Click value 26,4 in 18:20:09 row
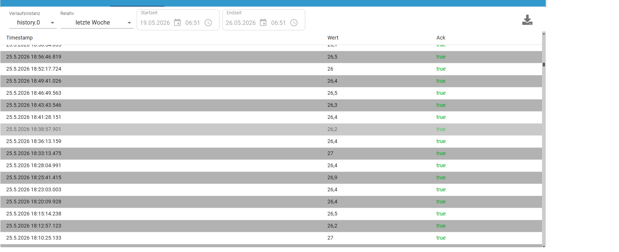The image size is (619, 252). [332, 202]
